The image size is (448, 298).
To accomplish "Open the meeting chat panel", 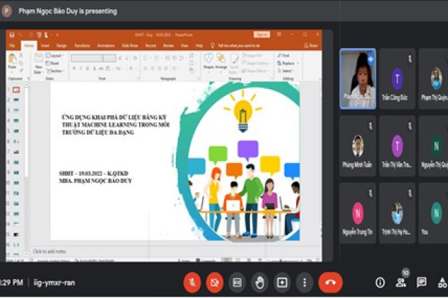I will [421, 282].
